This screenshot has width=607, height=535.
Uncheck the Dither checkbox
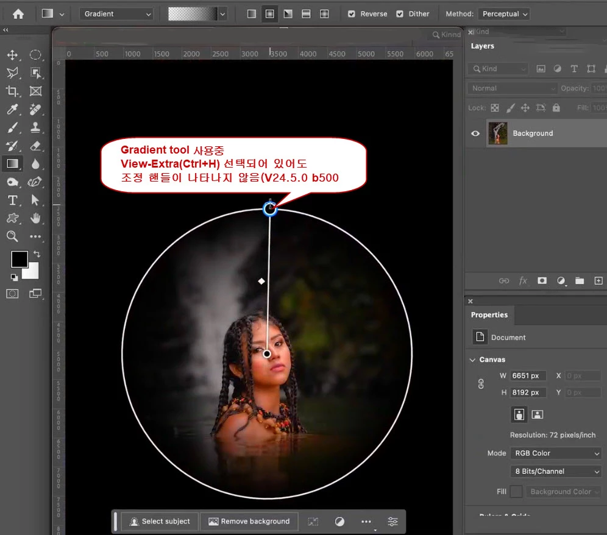[400, 14]
